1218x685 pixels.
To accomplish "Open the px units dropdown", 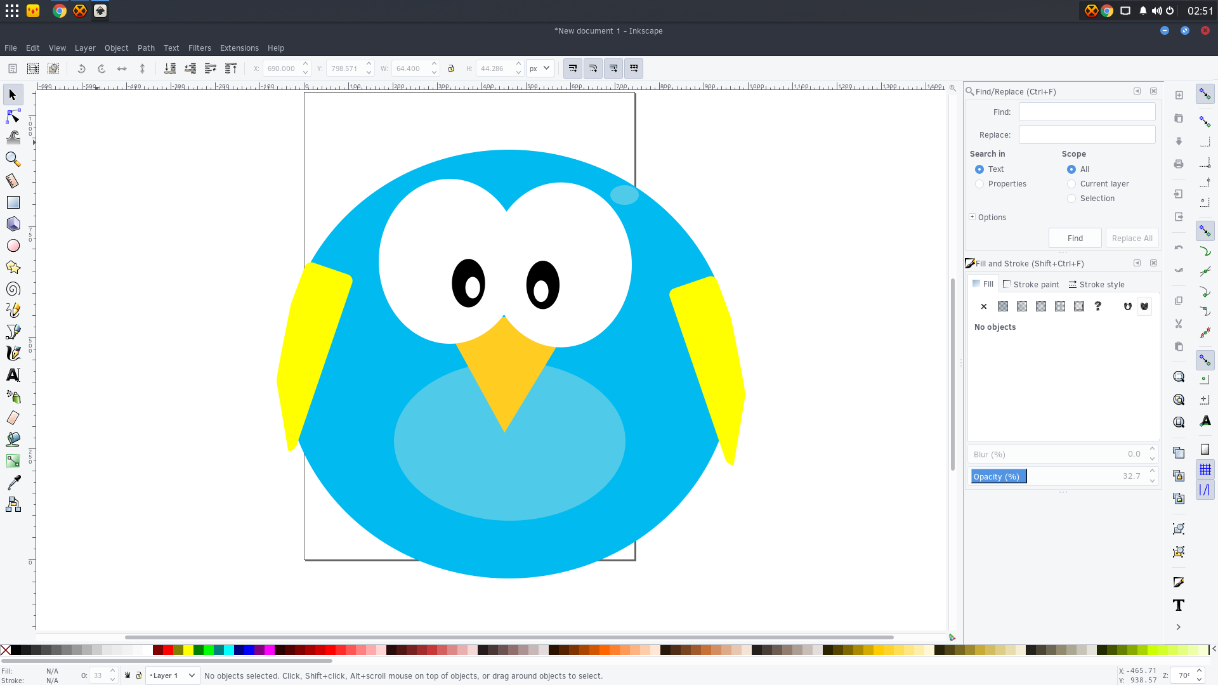I will point(540,68).
